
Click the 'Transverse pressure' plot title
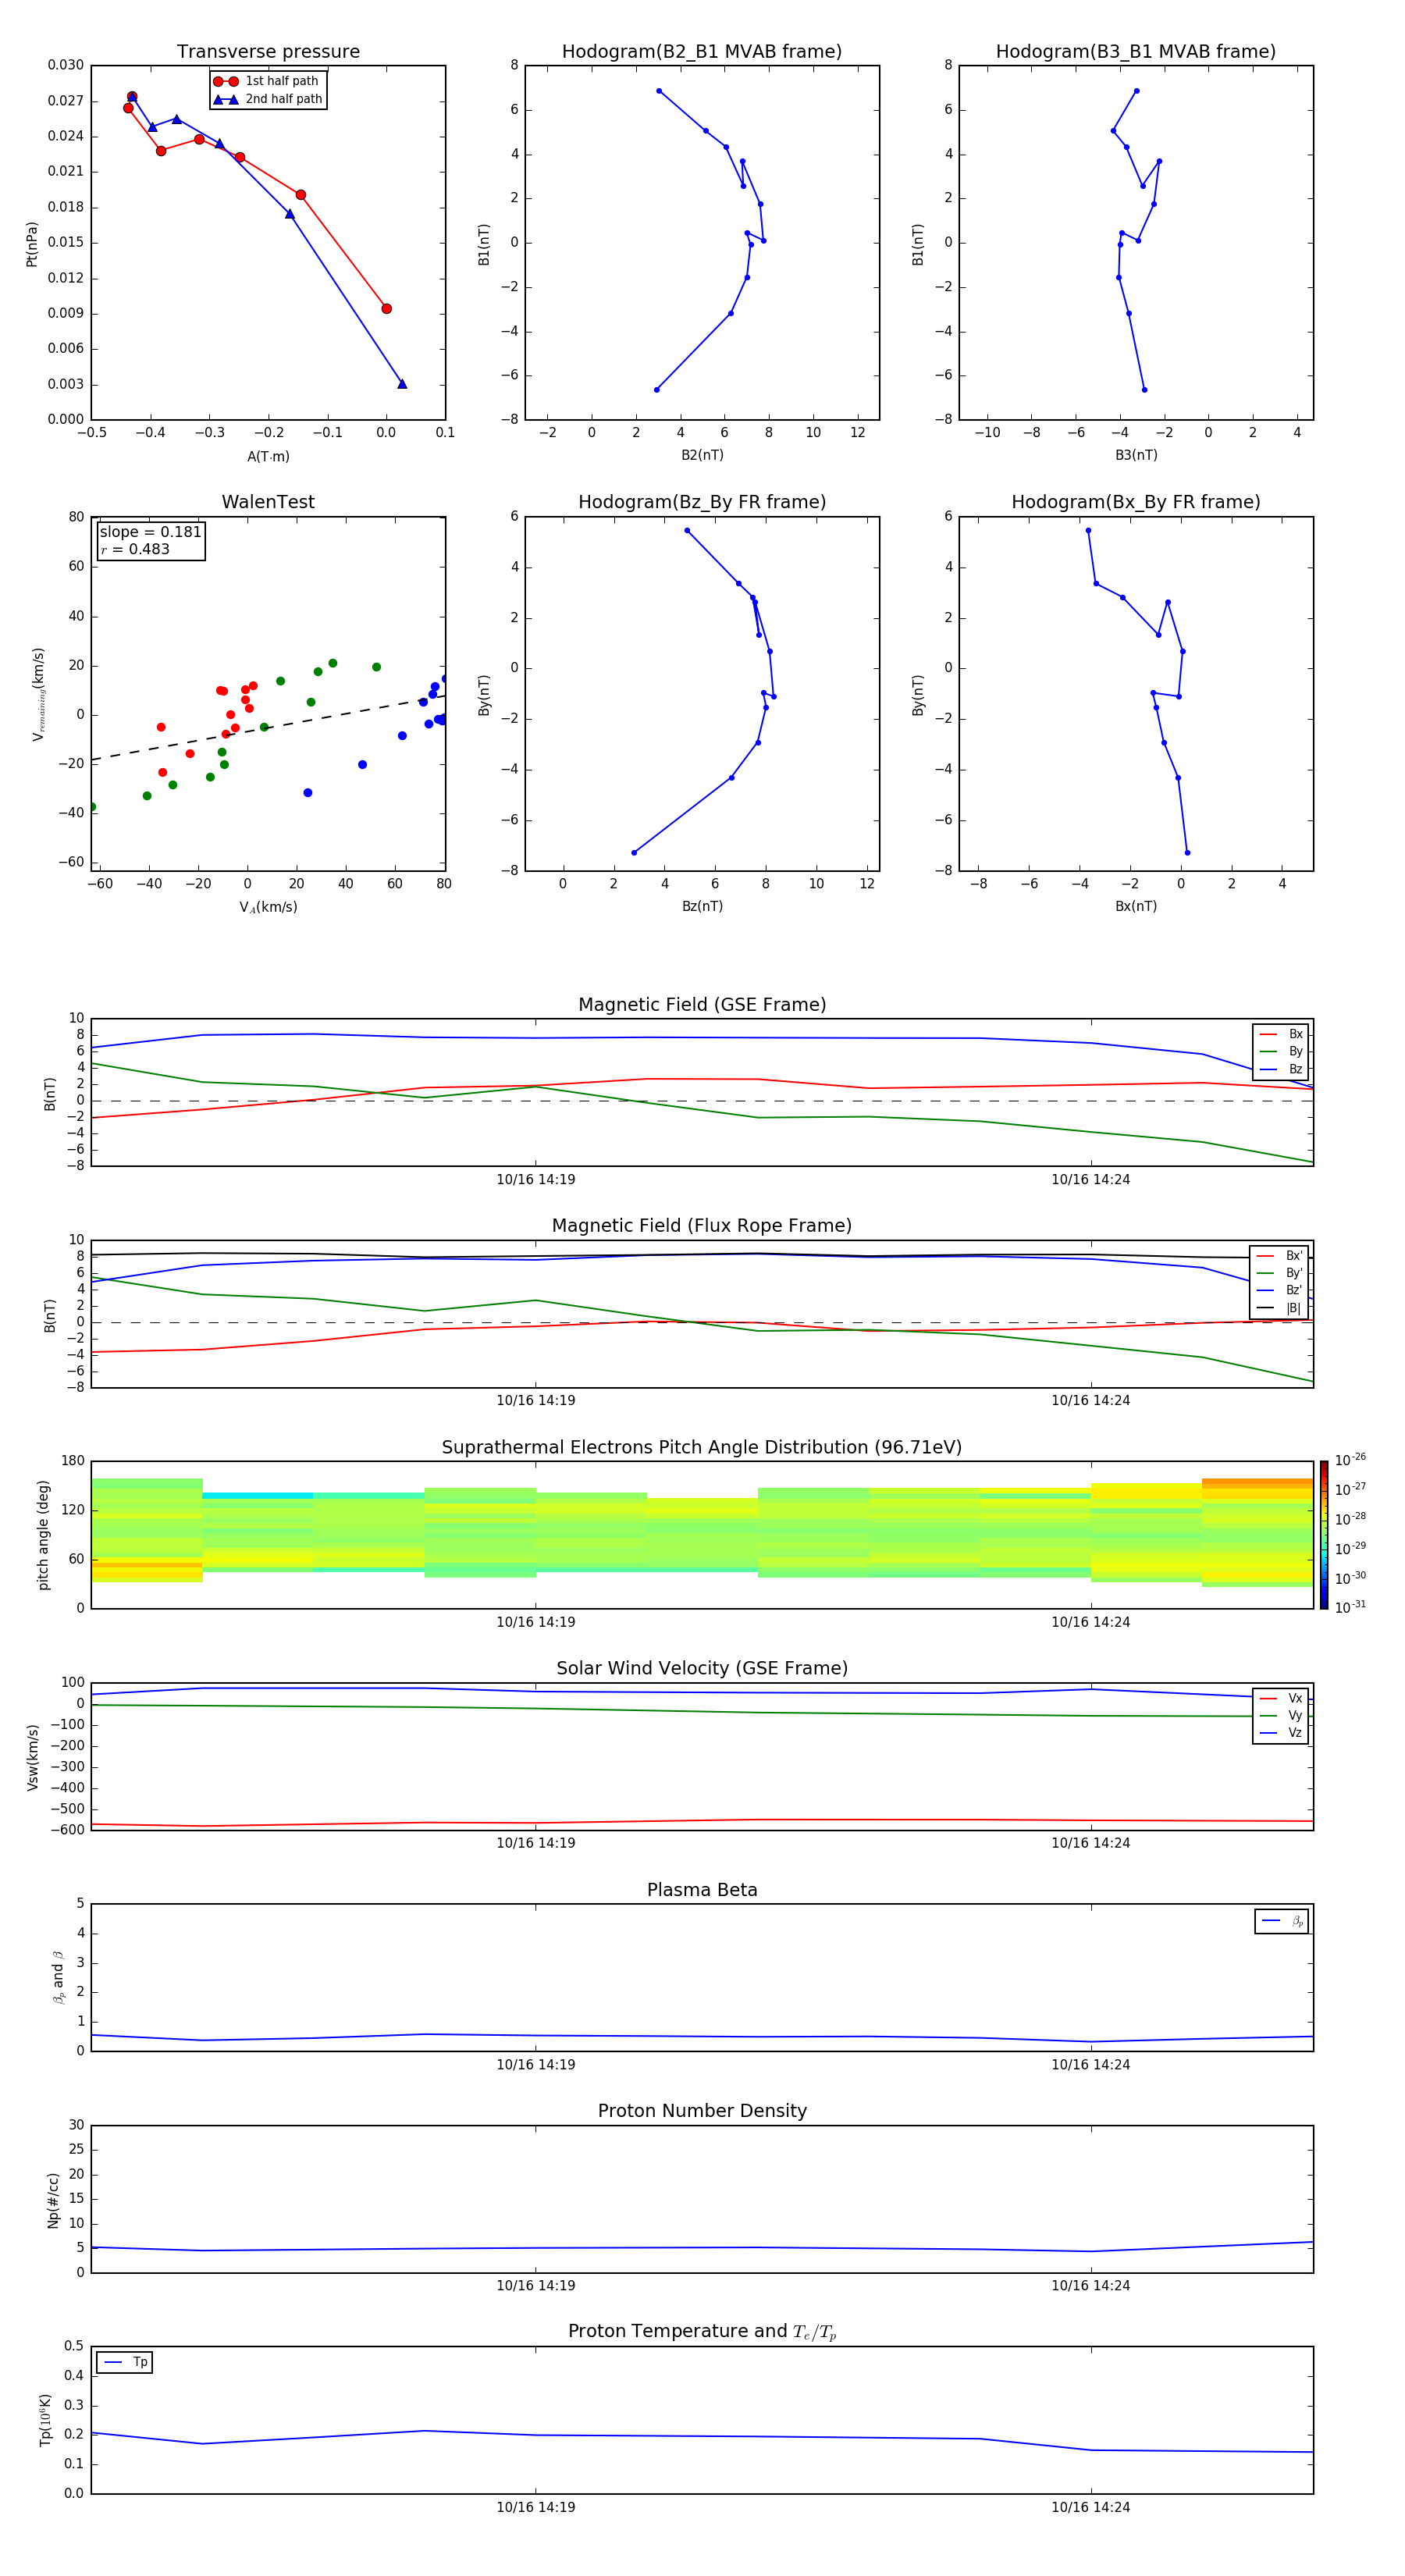268,52
